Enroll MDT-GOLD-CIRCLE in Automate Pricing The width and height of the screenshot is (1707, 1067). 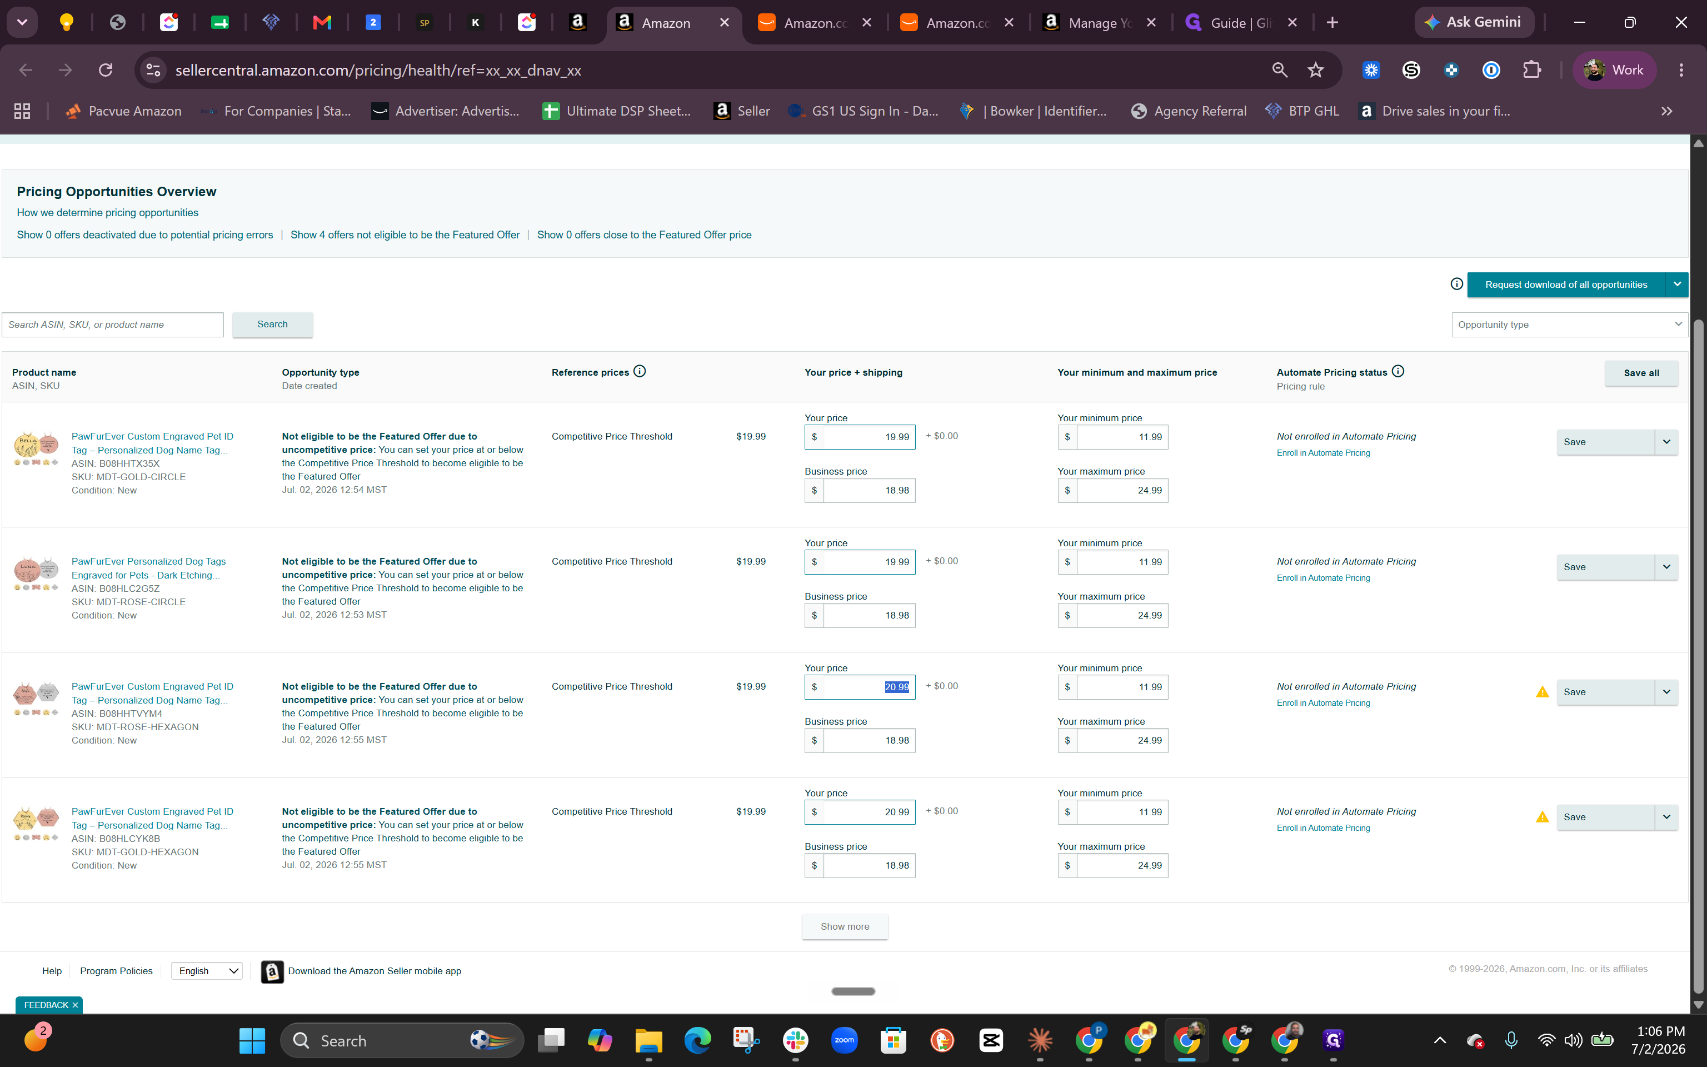[1323, 453]
